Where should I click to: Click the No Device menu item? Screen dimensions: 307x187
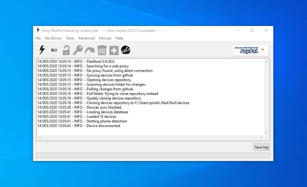point(53,38)
